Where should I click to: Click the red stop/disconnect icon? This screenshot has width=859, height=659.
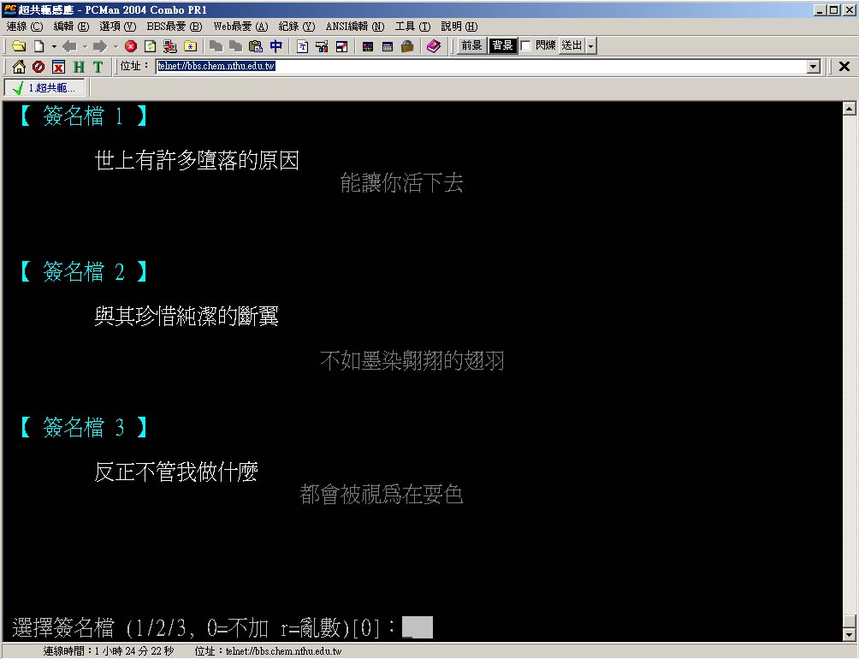(x=131, y=46)
